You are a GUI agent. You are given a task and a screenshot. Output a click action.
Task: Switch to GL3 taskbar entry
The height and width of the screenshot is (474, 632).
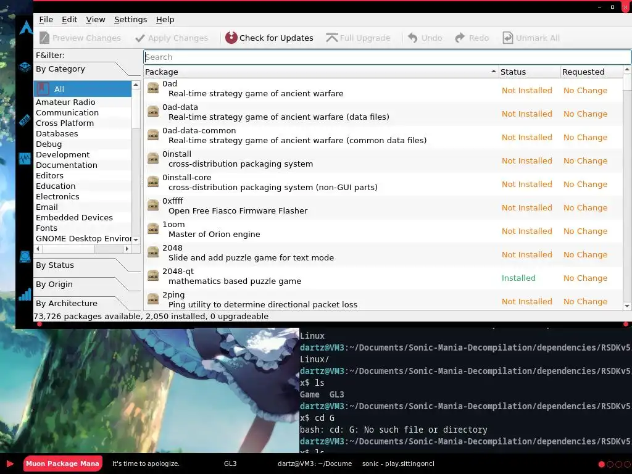tap(230, 464)
